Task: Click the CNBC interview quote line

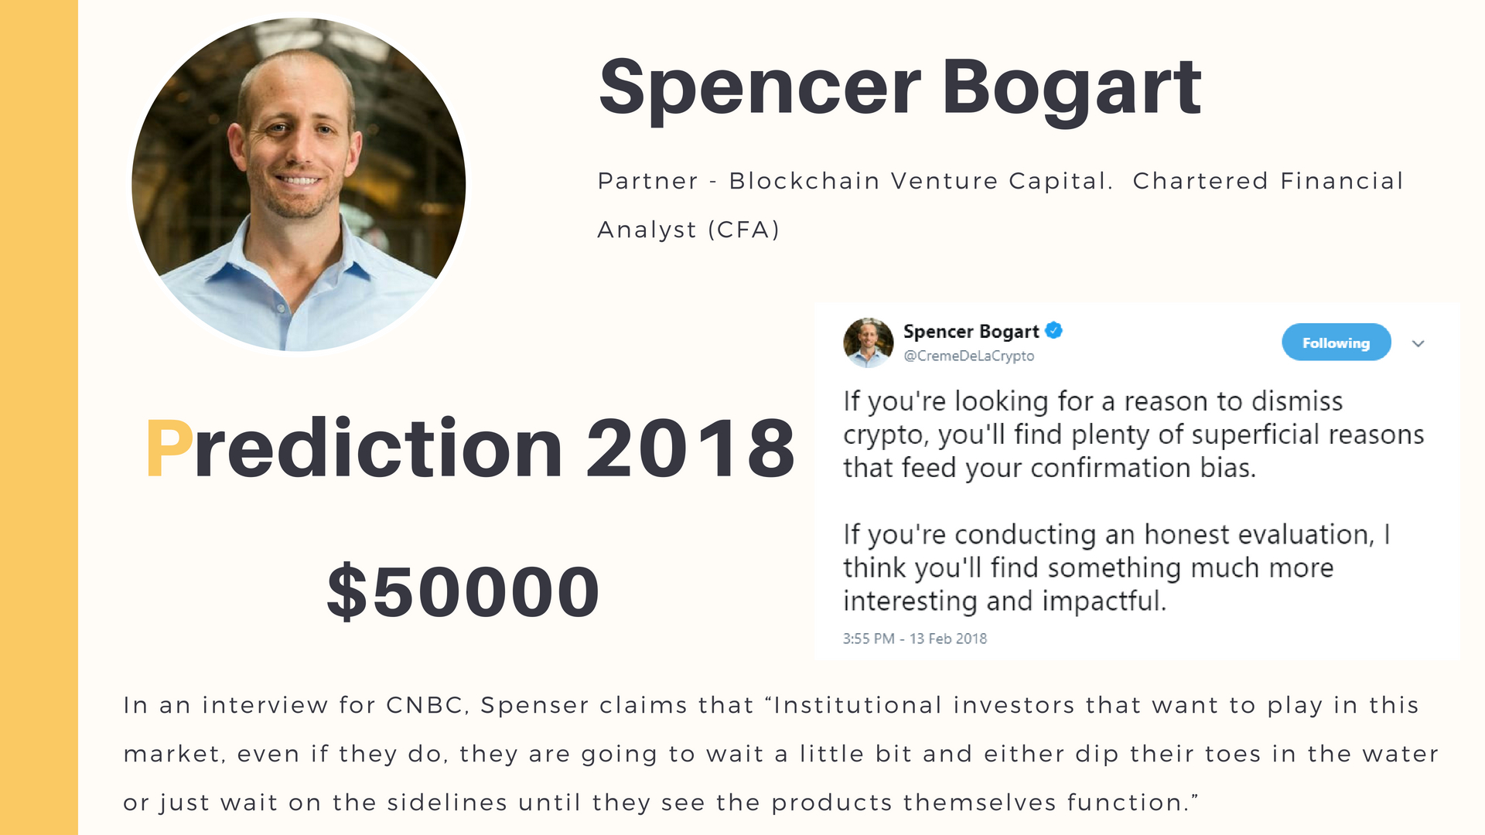Action: coord(771,705)
